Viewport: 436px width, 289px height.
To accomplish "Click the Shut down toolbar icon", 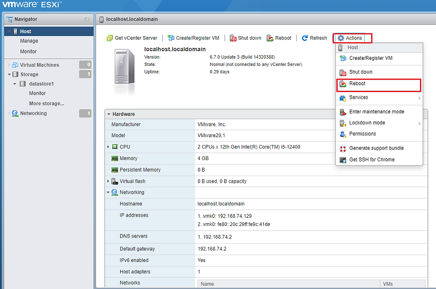I will click(233, 38).
